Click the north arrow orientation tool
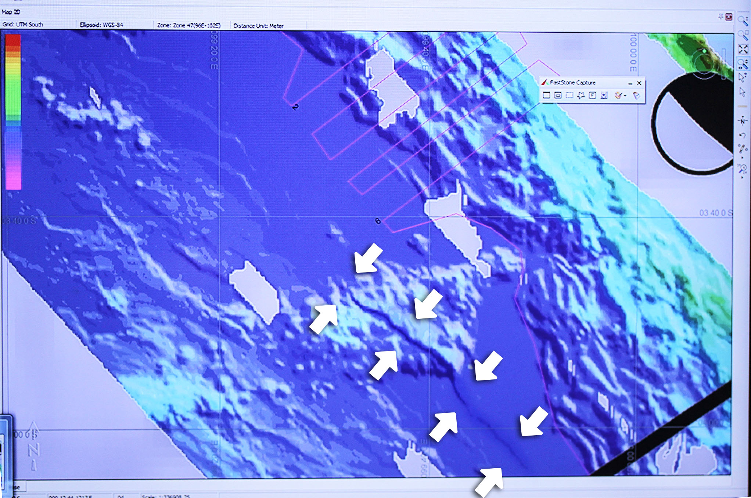This screenshot has width=751, height=498. pyautogui.click(x=743, y=120)
